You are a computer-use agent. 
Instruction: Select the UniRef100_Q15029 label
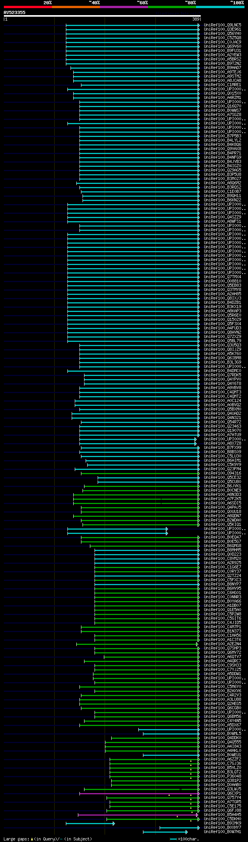click(222, 320)
